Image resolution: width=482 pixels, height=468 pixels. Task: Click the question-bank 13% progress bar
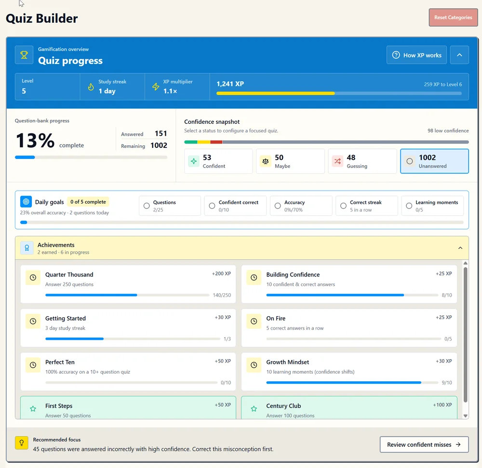coord(91,157)
